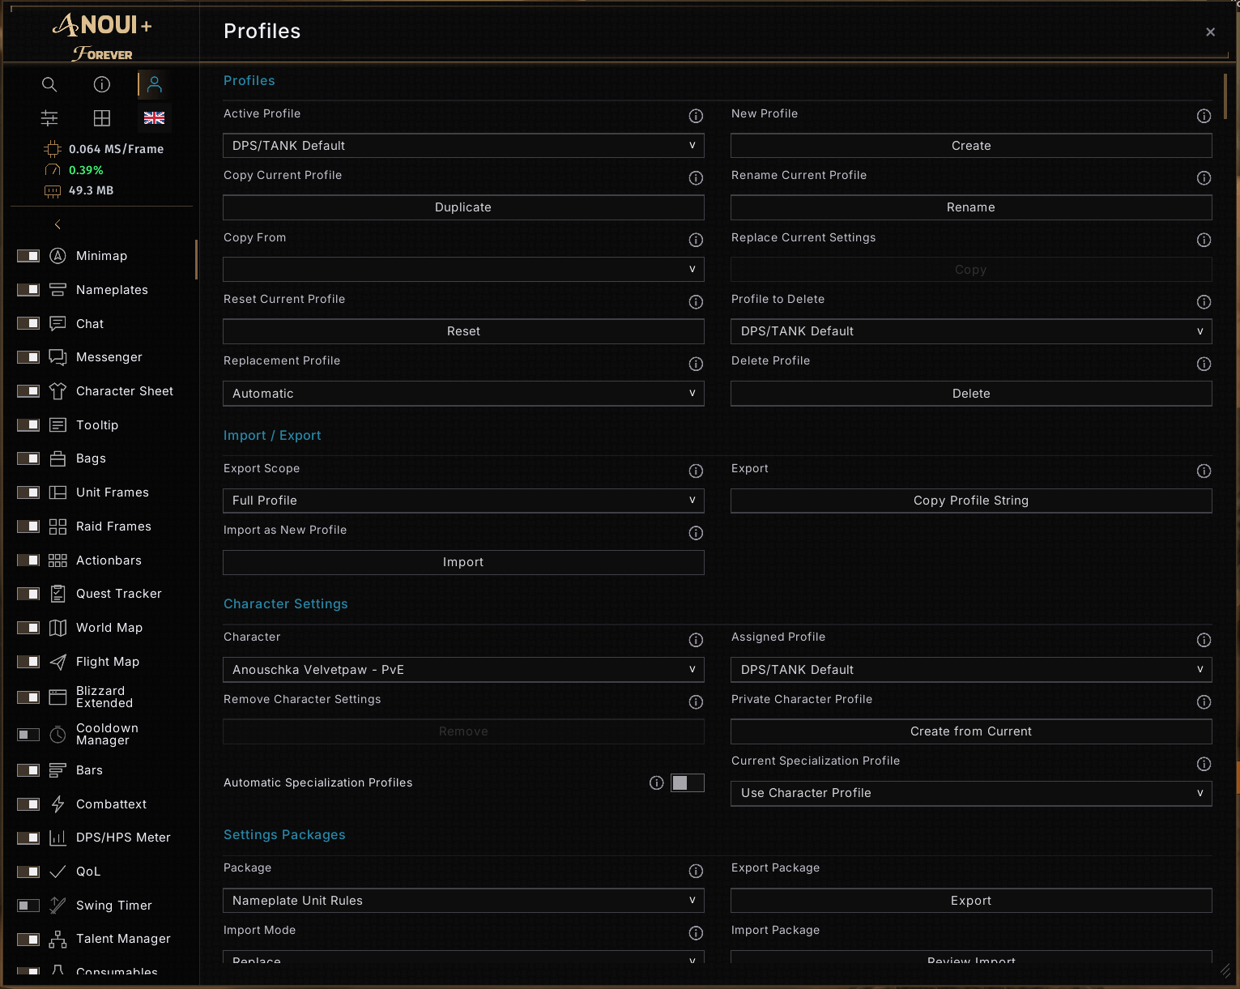Toggle the Cooldown Manager module switch
The width and height of the screenshot is (1240, 989).
click(x=28, y=735)
